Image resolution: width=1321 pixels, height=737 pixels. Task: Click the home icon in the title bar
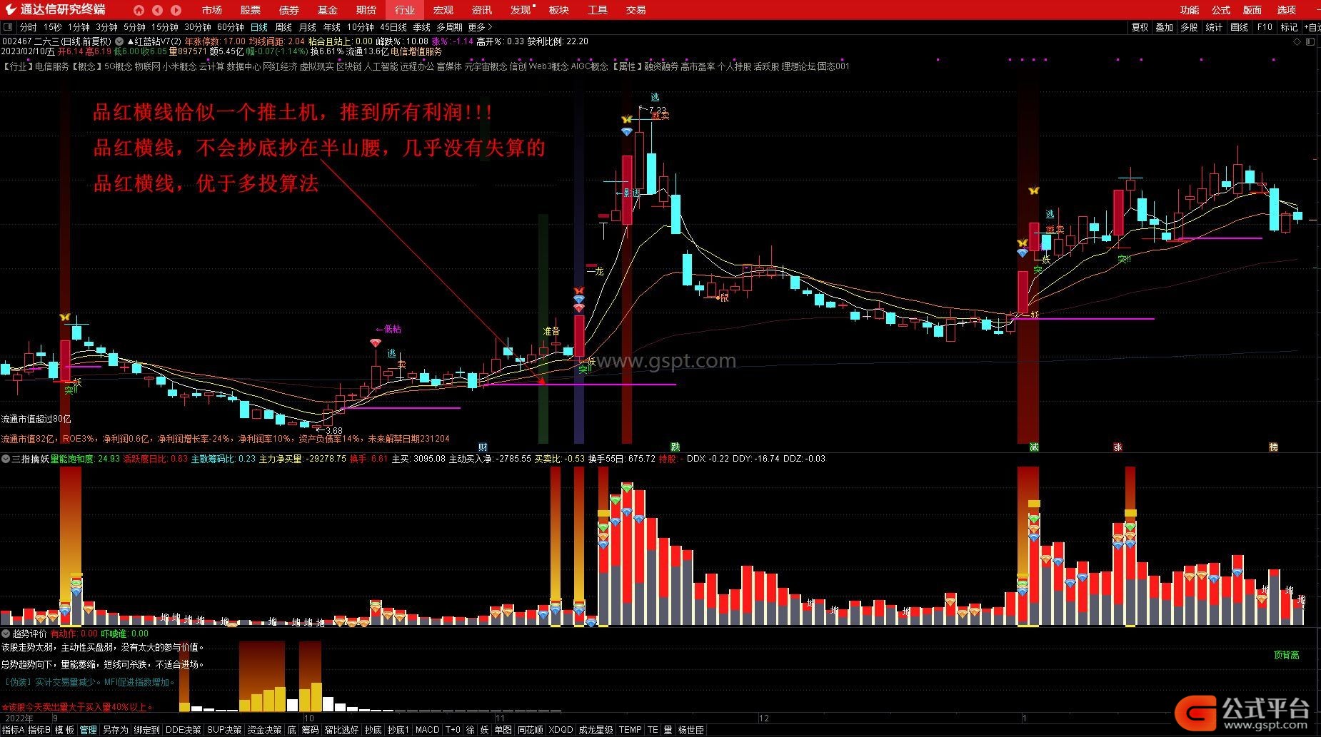click(139, 10)
